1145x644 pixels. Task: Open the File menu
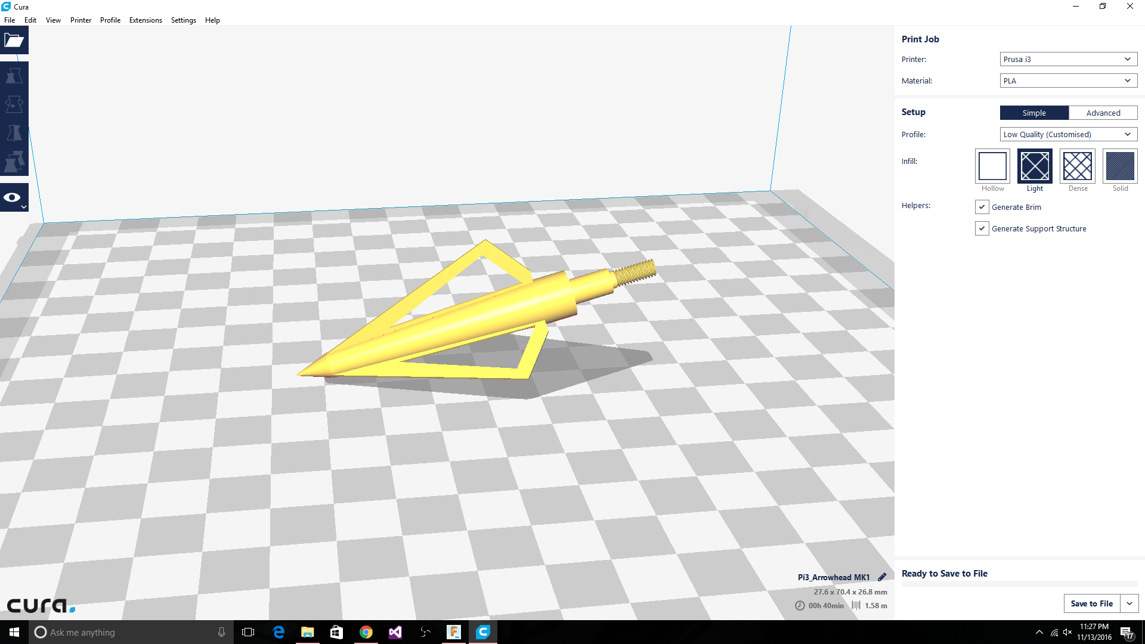10,20
